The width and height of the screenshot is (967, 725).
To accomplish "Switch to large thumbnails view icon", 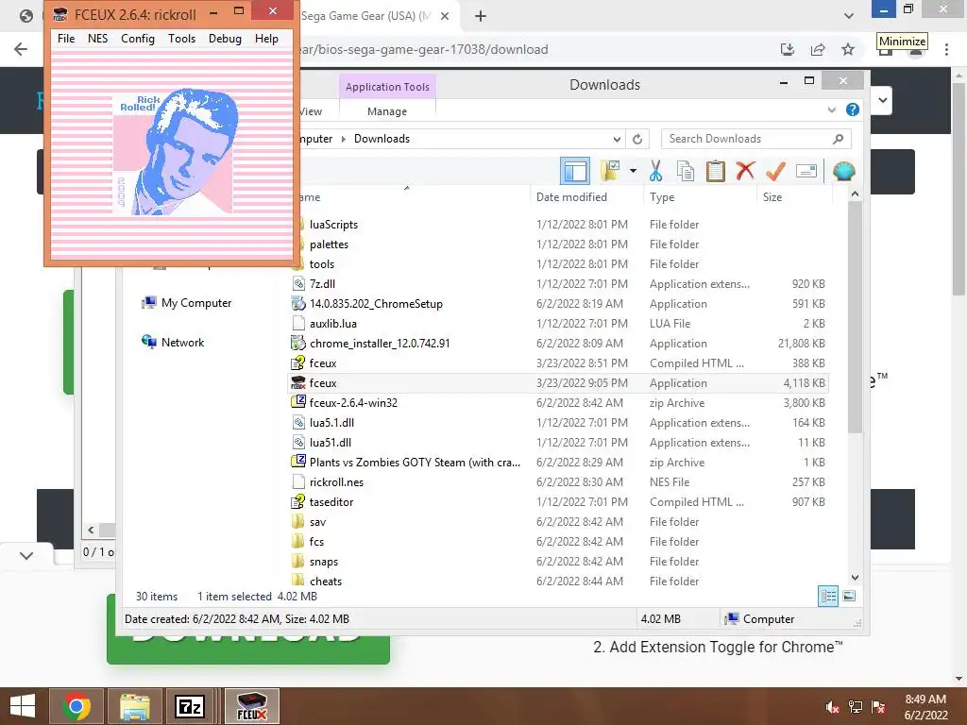I will [x=849, y=596].
